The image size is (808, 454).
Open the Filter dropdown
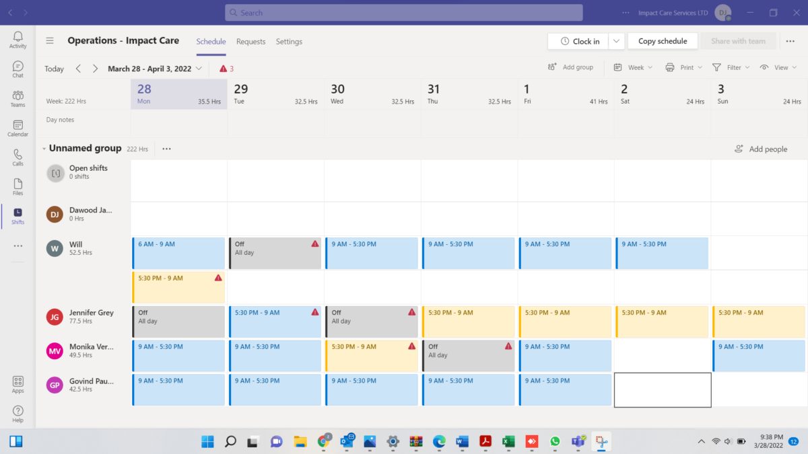(732, 67)
